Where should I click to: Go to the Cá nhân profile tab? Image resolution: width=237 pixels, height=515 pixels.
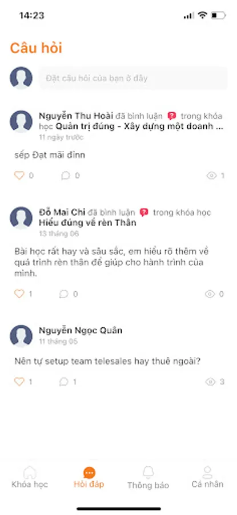[207, 477]
